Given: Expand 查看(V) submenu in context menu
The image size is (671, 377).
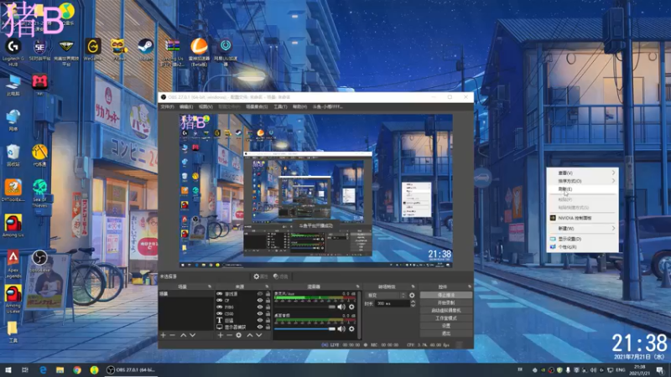Looking at the screenshot, I should [x=582, y=173].
